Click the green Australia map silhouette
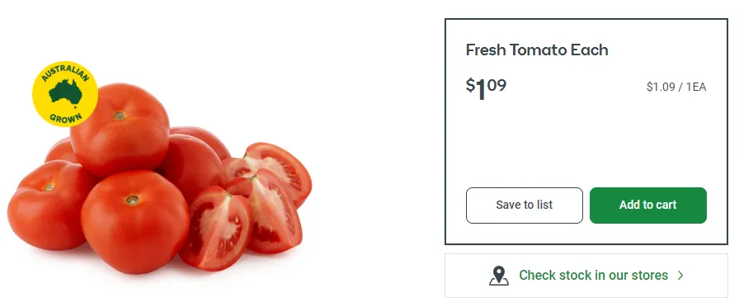 click(x=65, y=93)
